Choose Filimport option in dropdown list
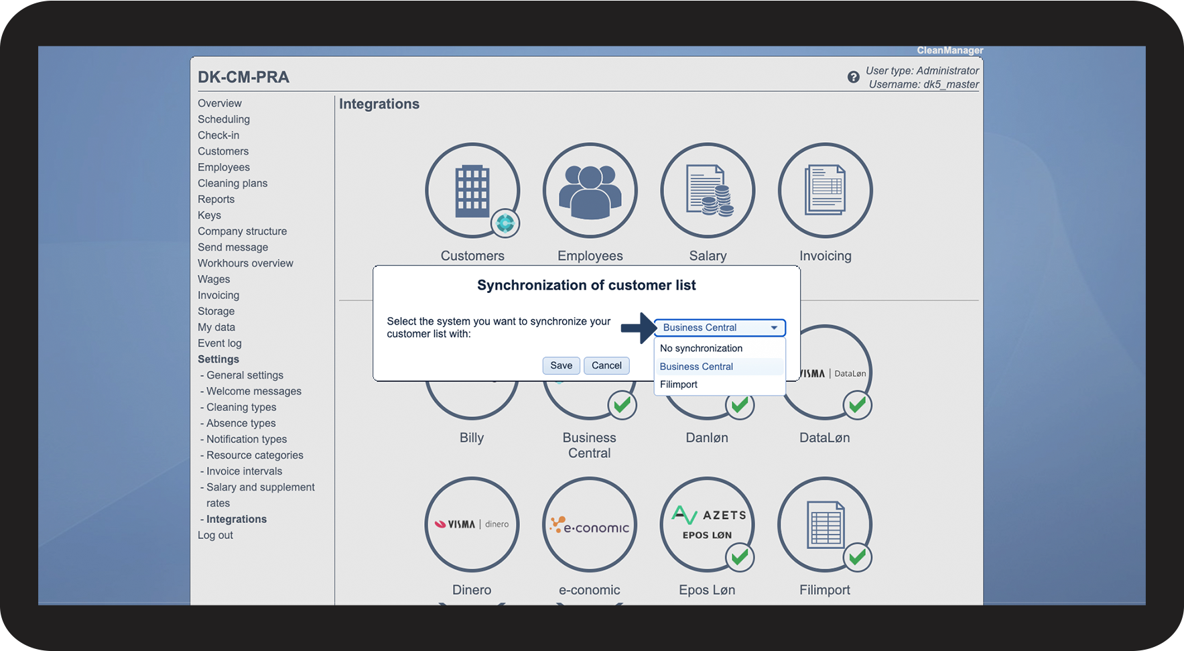 [720, 384]
